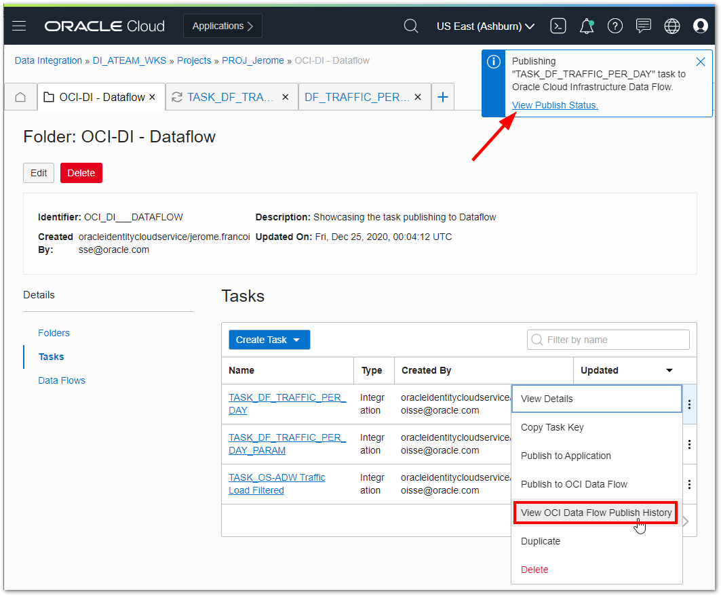Open the user profile avatar menu
This screenshot has height=596, width=721.
701,25
